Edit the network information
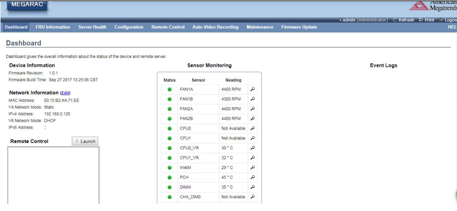457x211 pixels. pyautogui.click(x=65, y=93)
